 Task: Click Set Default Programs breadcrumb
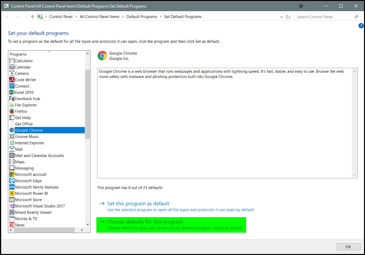(183, 17)
